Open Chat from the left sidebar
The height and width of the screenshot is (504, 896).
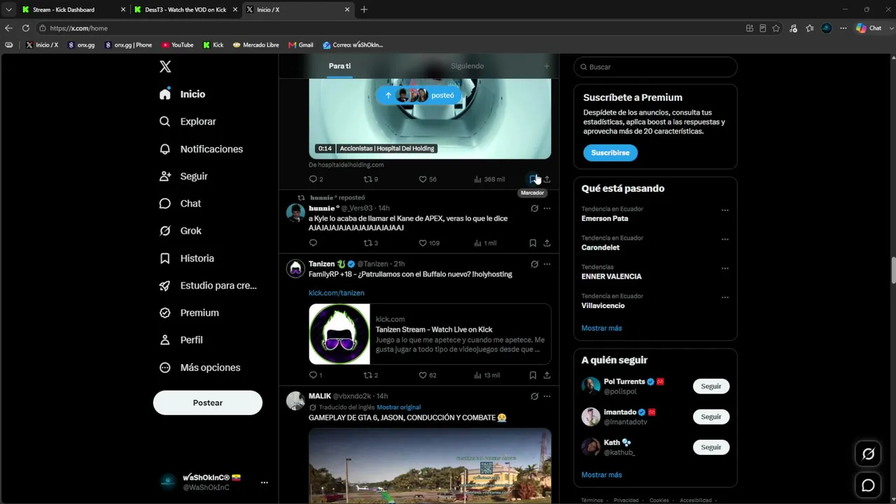click(x=180, y=204)
